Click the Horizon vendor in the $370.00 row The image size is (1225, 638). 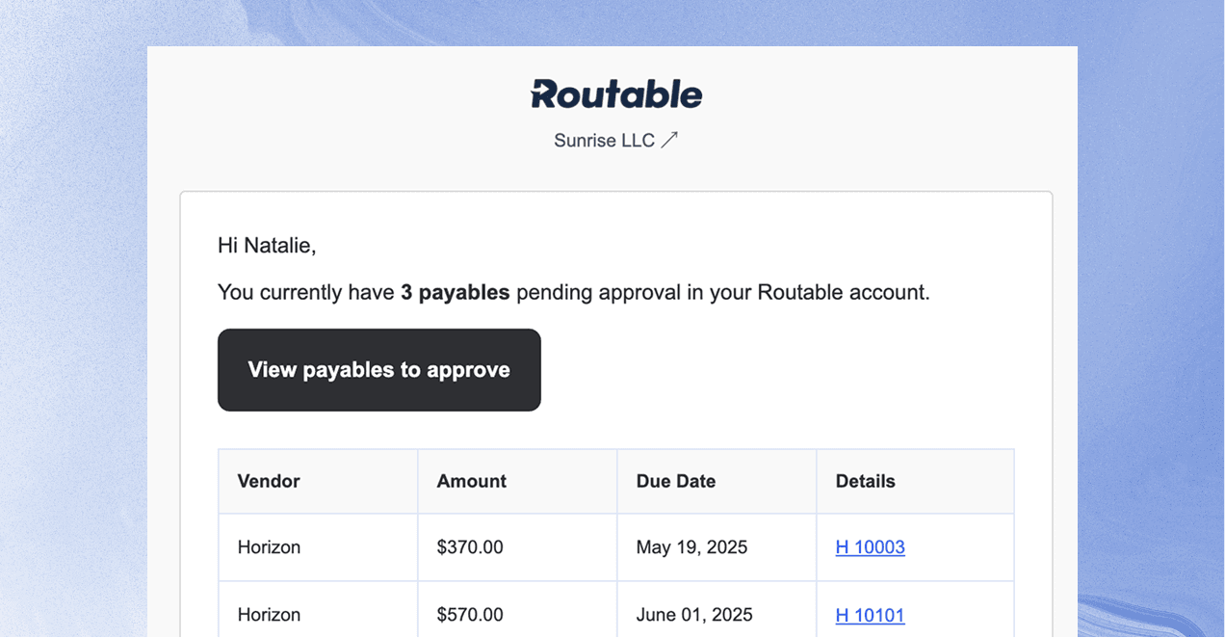(269, 547)
